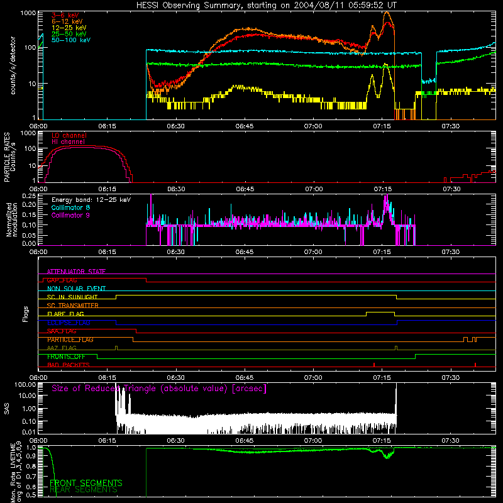Click the vertical 'Flags' axis label
This screenshot has width=503, height=503.
pyautogui.click(x=26, y=314)
